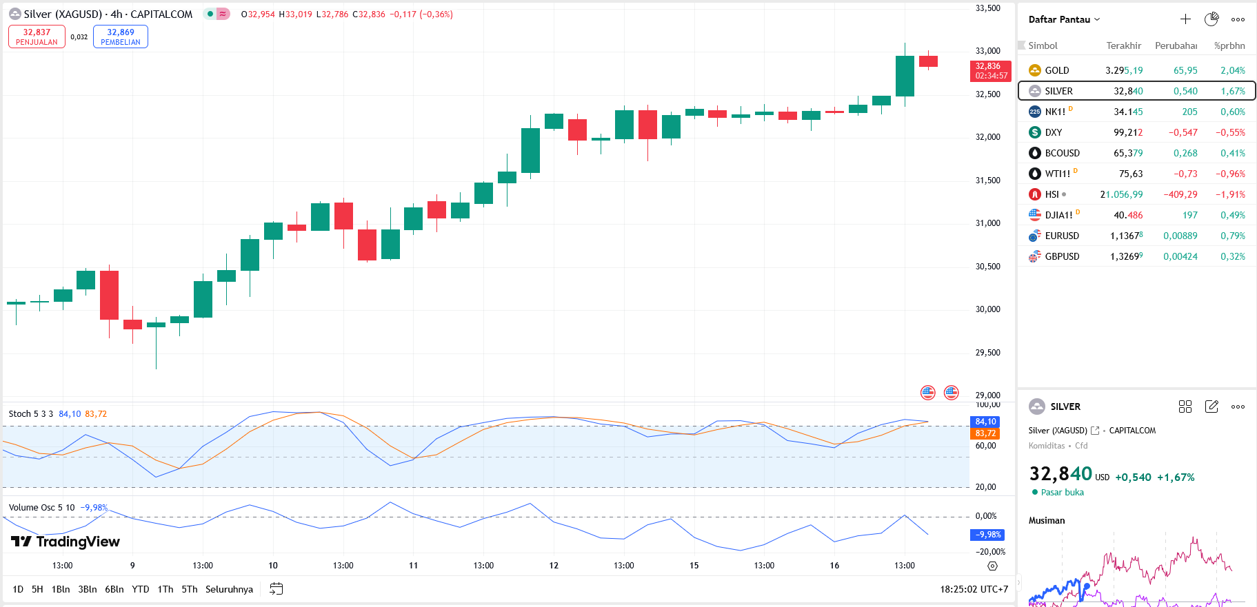Toggle the pink data-approximation indicator

pyautogui.click(x=223, y=14)
